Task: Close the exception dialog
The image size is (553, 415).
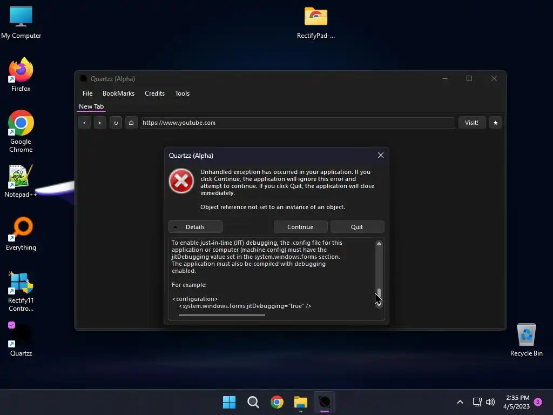Action: [381, 155]
